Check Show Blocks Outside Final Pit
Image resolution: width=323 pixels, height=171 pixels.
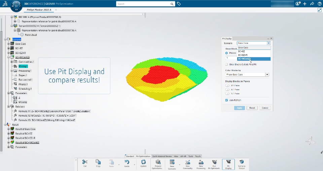(x=226, y=65)
